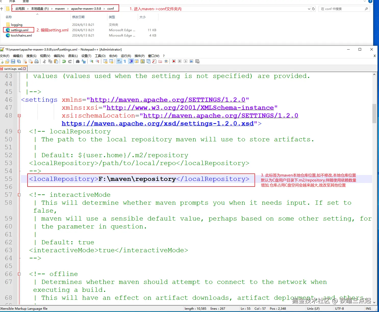Click the 名称 column header in Explorer
Viewport: 379px width, 312px height.
point(9,17)
